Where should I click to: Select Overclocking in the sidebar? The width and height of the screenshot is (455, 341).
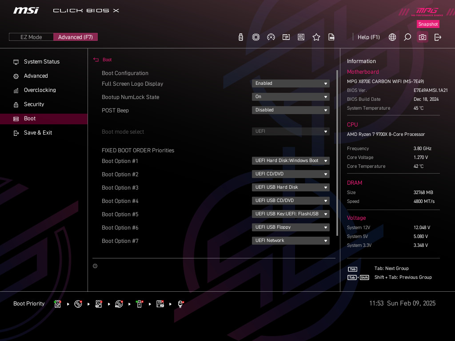pyautogui.click(x=40, y=90)
